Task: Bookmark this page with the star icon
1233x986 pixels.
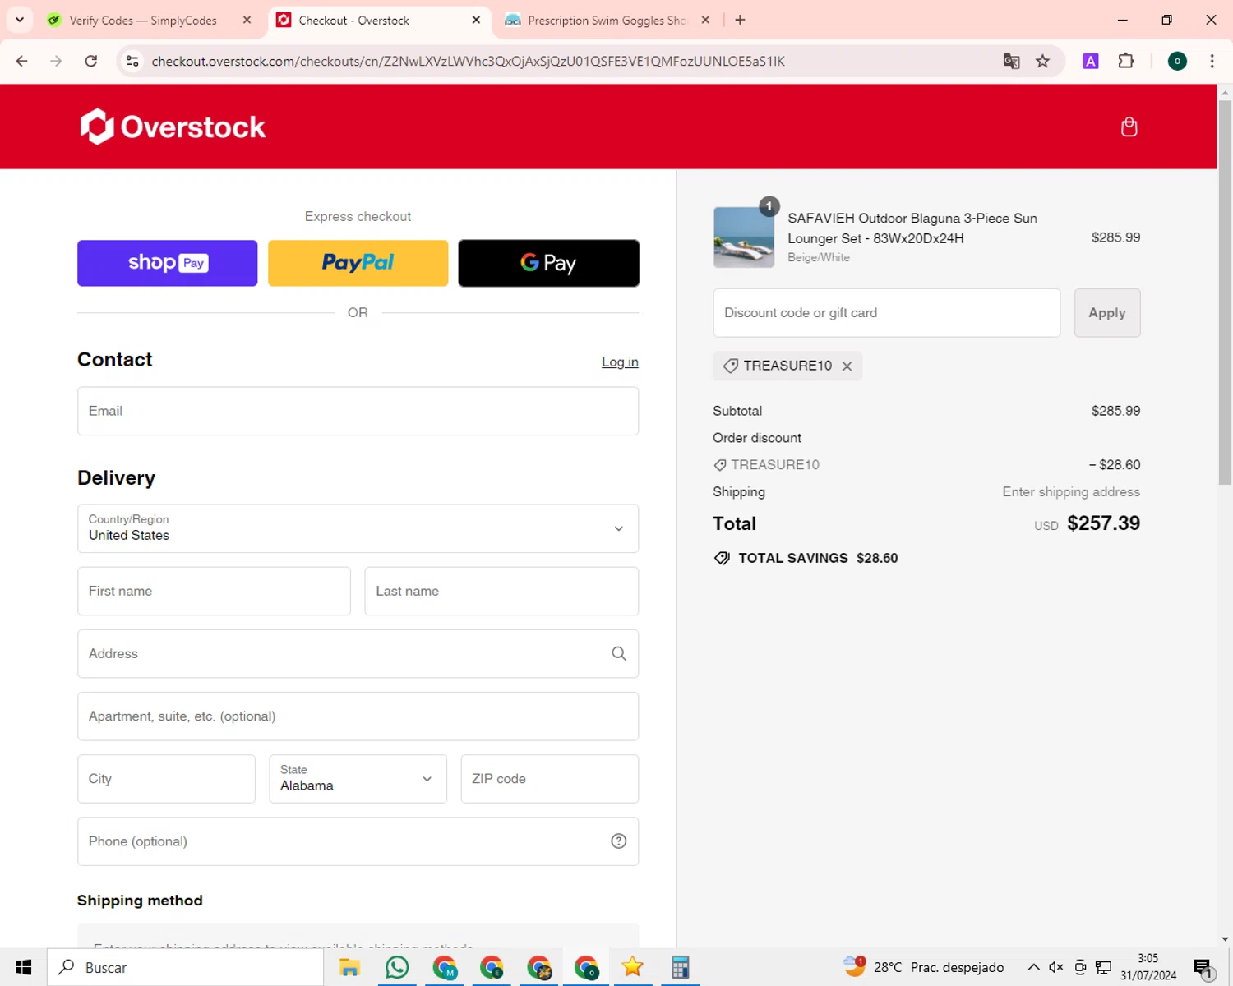Action: pyautogui.click(x=1042, y=61)
